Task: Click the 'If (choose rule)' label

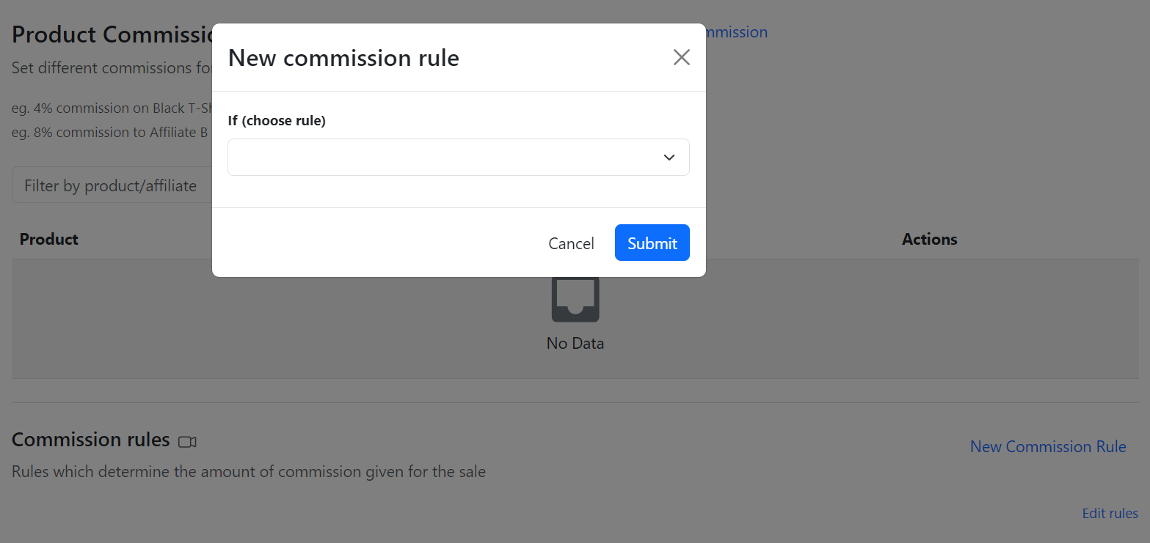Action: tap(277, 121)
